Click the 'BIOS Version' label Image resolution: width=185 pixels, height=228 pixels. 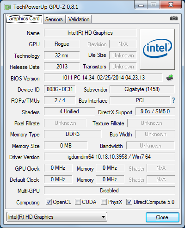click(x=25, y=79)
